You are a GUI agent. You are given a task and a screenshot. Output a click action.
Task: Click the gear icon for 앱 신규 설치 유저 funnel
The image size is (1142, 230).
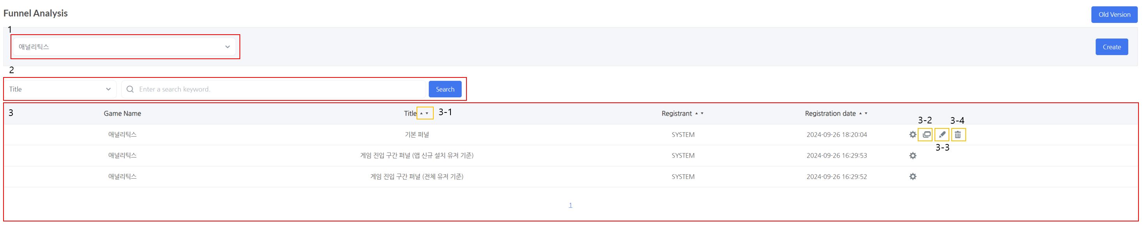[x=912, y=156]
